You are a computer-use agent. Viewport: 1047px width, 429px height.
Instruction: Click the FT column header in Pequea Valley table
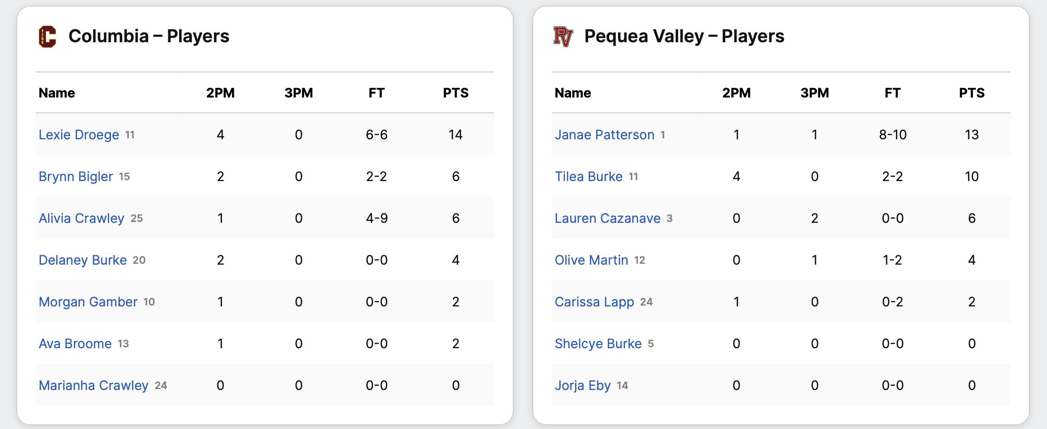click(893, 93)
